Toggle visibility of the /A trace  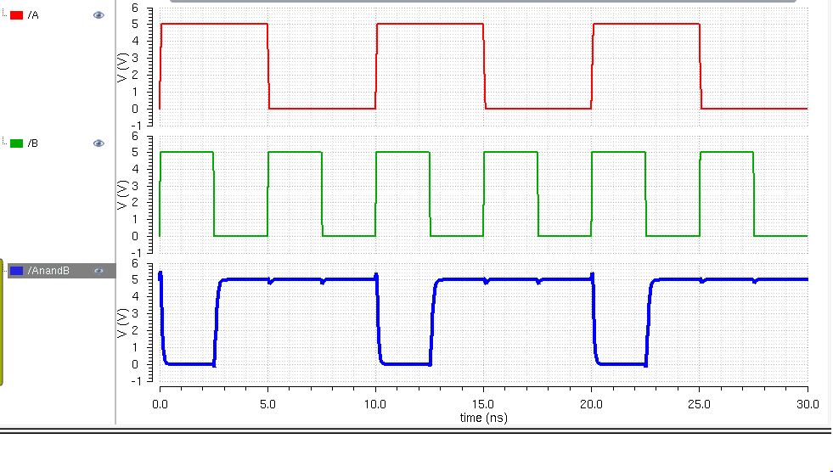(x=98, y=15)
